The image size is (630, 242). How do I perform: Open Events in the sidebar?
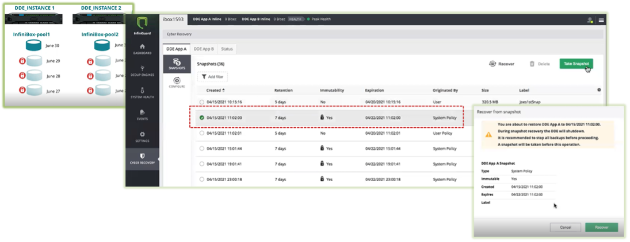tap(142, 115)
